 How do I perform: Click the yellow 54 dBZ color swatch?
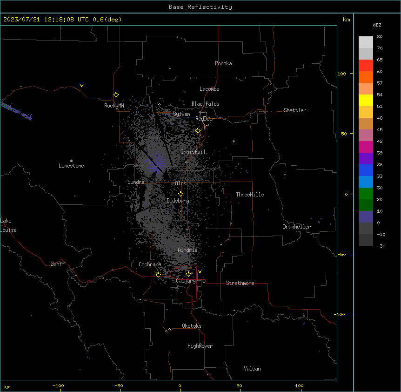click(366, 100)
